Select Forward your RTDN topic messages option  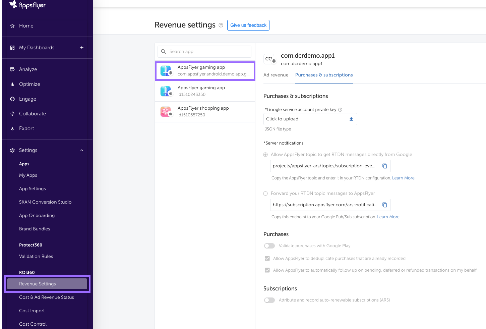(x=265, y=194)
